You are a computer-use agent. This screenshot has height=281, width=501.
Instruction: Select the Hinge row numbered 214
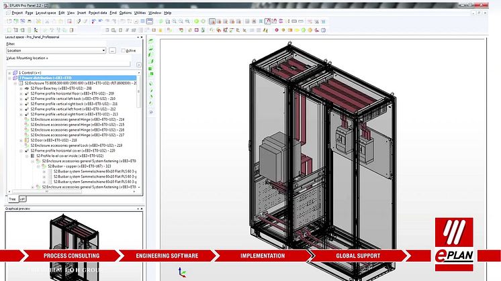77,119
